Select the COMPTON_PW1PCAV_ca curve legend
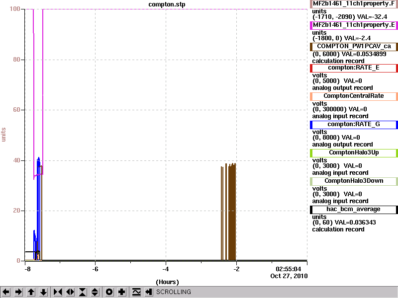The height and width of the screenshot is (298, 398). [x=354, y=47]
